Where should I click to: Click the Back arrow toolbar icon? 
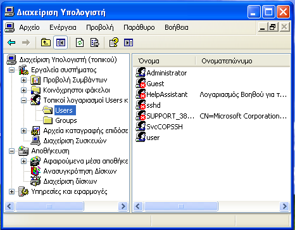[x=11, y=42]
